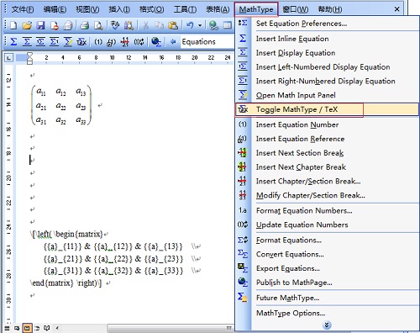This screenshot has height=333, width=420.
Task: Open the 插入(I) menu
Action: tap(119, 9)
